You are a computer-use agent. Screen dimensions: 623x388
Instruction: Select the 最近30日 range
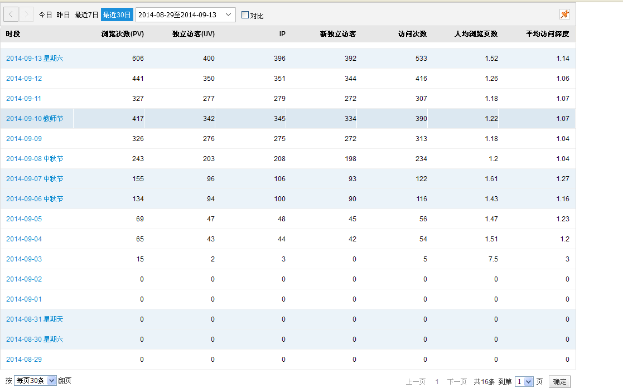pyautogui.click(x=117, y=15)
